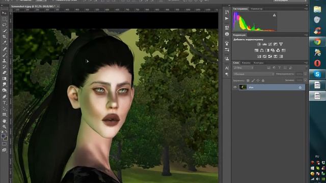The width and height of the screenshot is (326, 183).
Task: Select the Crop tool
Action: tap(4, 37)
